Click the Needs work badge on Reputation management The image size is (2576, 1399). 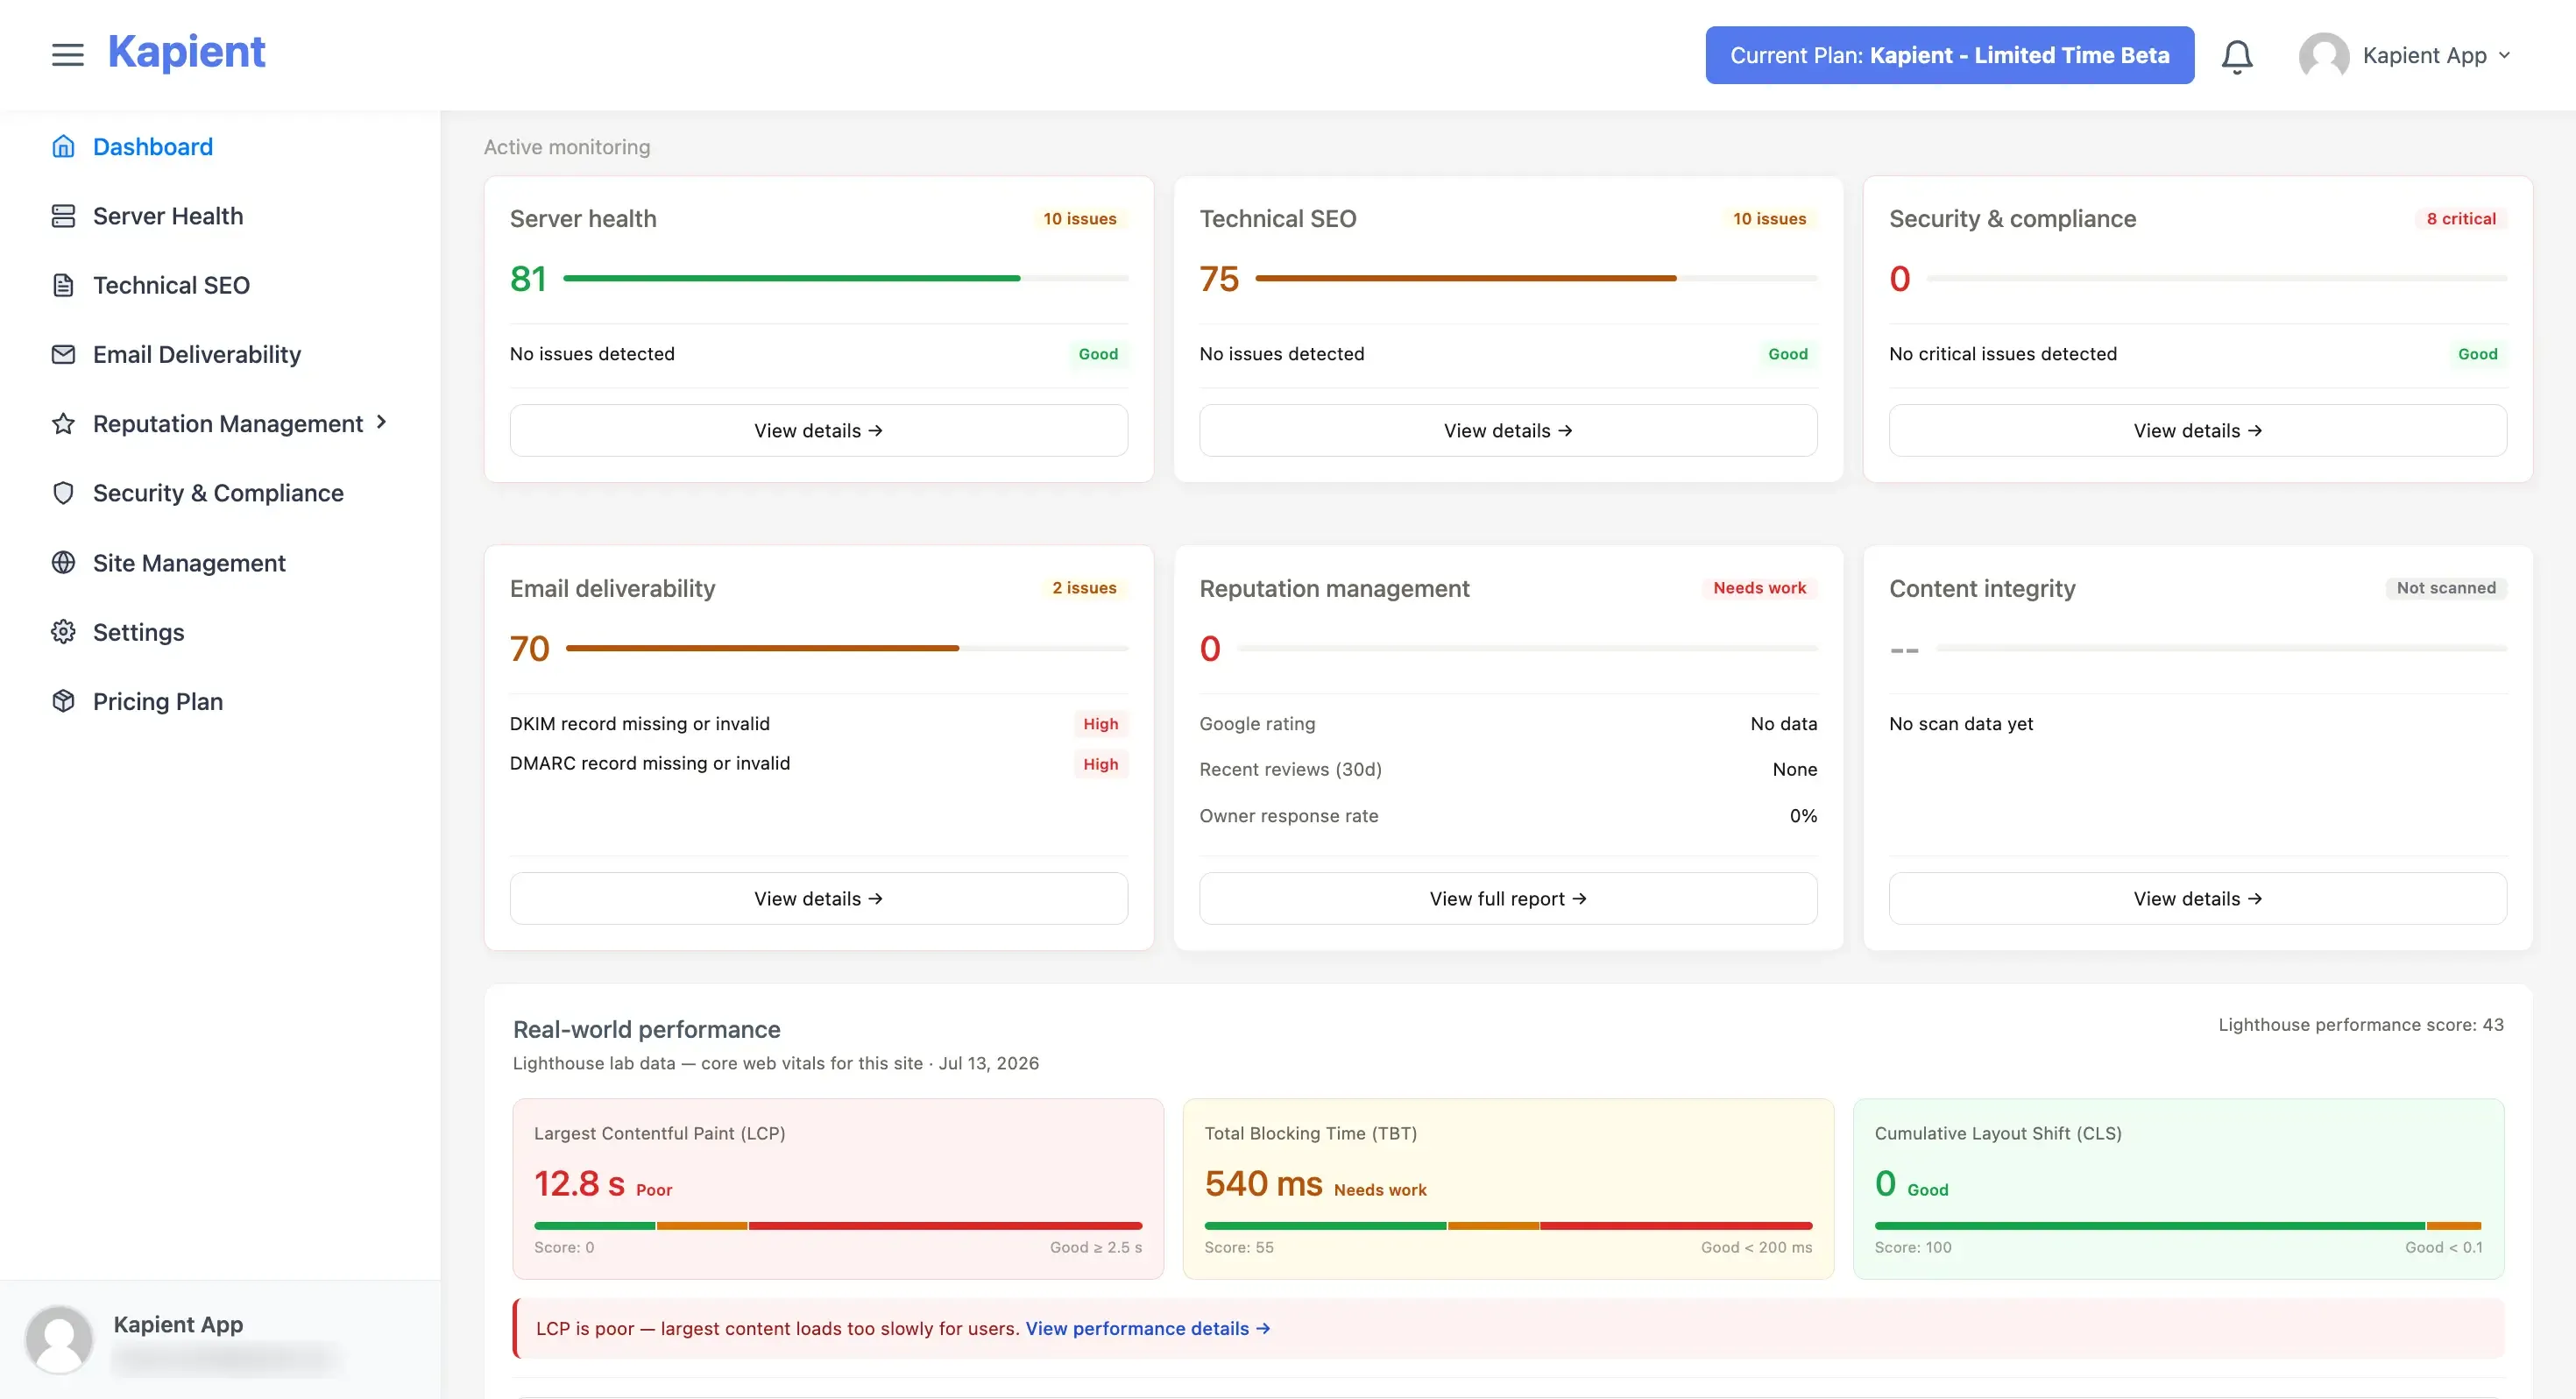[x=1760, y=588]
